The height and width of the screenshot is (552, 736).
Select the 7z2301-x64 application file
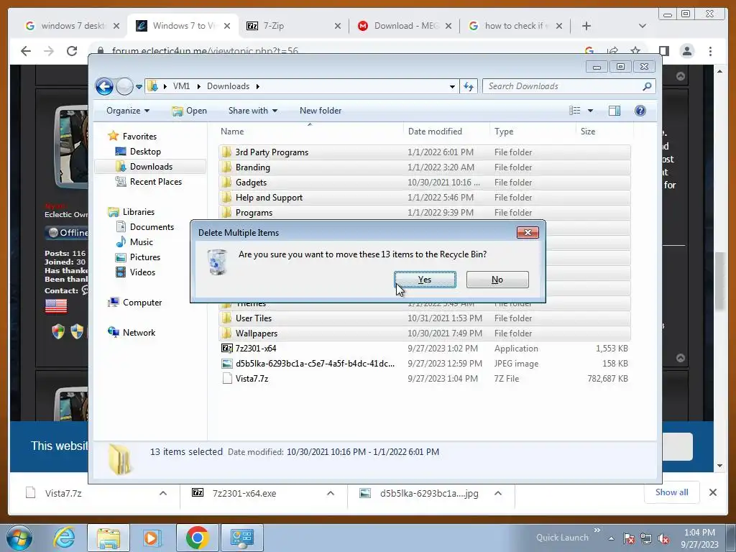424,349
